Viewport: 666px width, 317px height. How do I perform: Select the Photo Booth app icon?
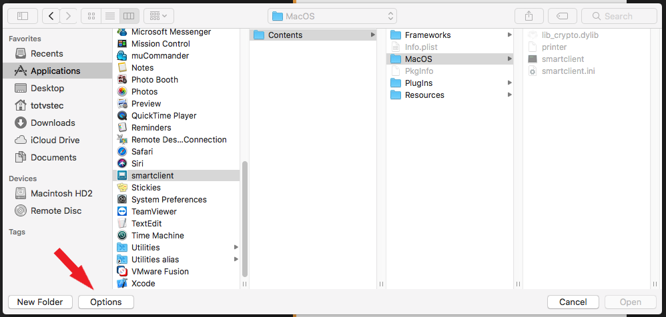(122, 80)
